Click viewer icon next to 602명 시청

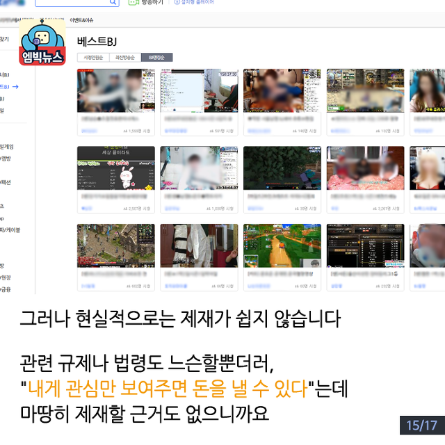tap(129, 286)
